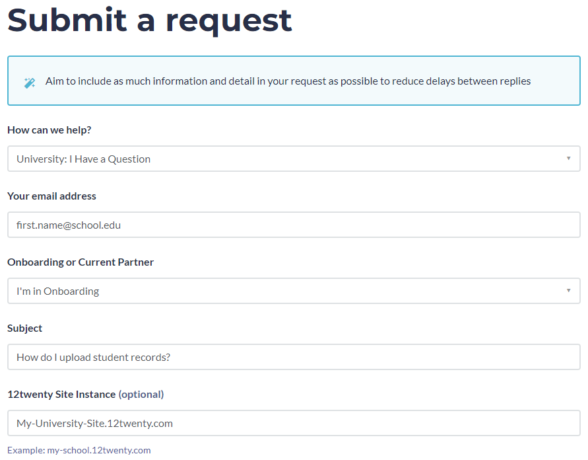The height and width of the screenshot is (460, 588).
Task: Click the 'How can we help?' label
Action: click(x=49, y=130)
